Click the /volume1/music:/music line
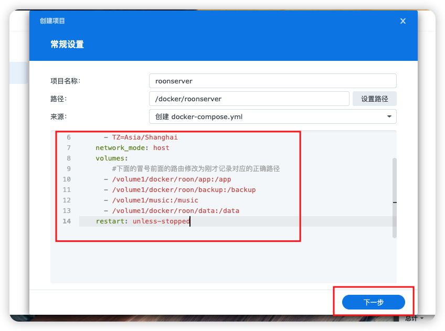 click(x=155, y=200)
